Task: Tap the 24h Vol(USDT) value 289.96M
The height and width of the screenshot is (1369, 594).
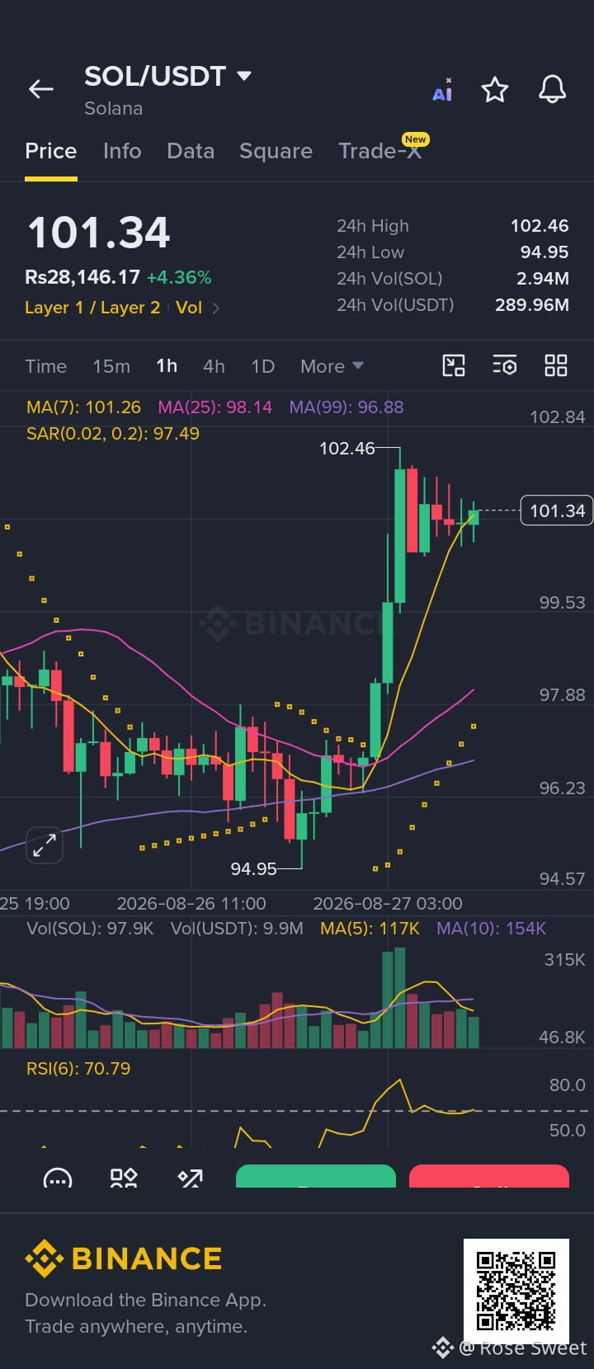Action: [532, 305]
